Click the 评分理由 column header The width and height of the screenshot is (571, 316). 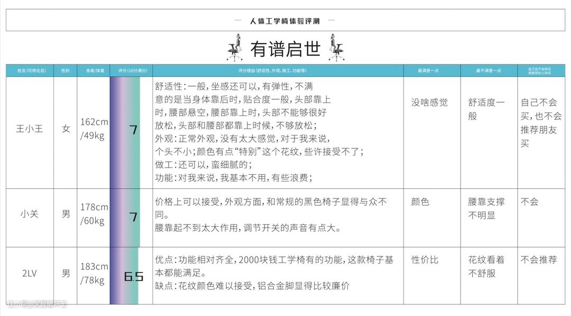point(278,71)
